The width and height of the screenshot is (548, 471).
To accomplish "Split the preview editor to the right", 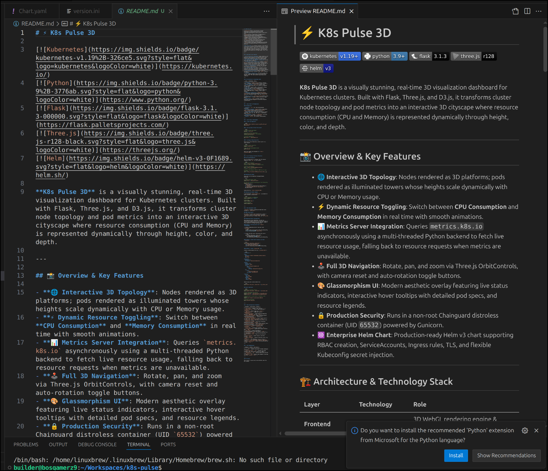I will [527, 11].
